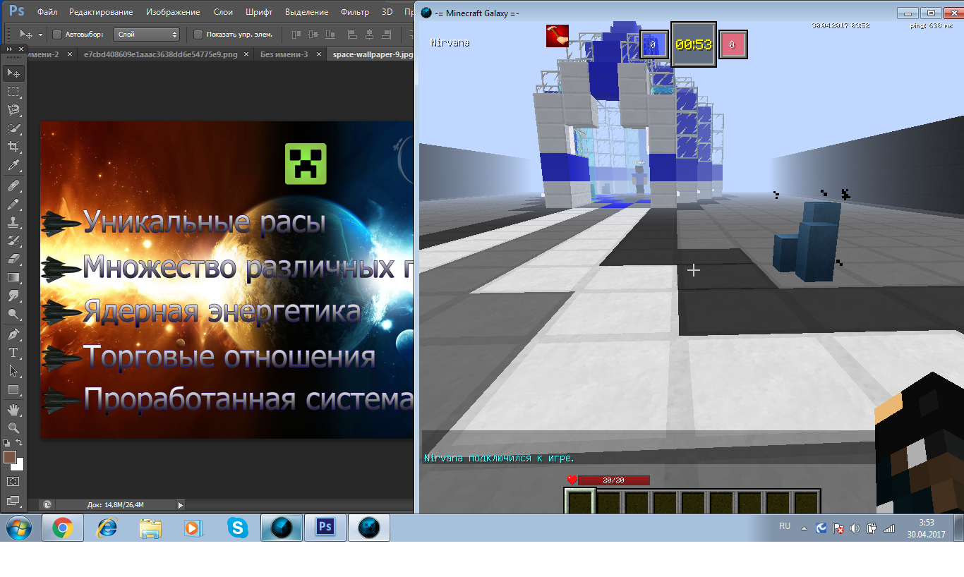This screenshot has width=964, height=577.
Task: Select the Smudge tool
Action: pos(13,296)
